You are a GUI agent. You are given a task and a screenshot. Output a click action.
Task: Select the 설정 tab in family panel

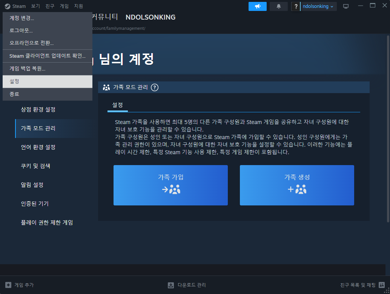pyautogui.click(x=117, y=105)
